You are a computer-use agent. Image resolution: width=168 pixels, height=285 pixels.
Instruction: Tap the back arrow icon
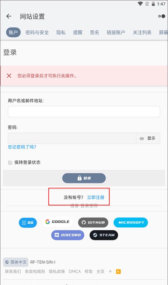tap(9, 16)
